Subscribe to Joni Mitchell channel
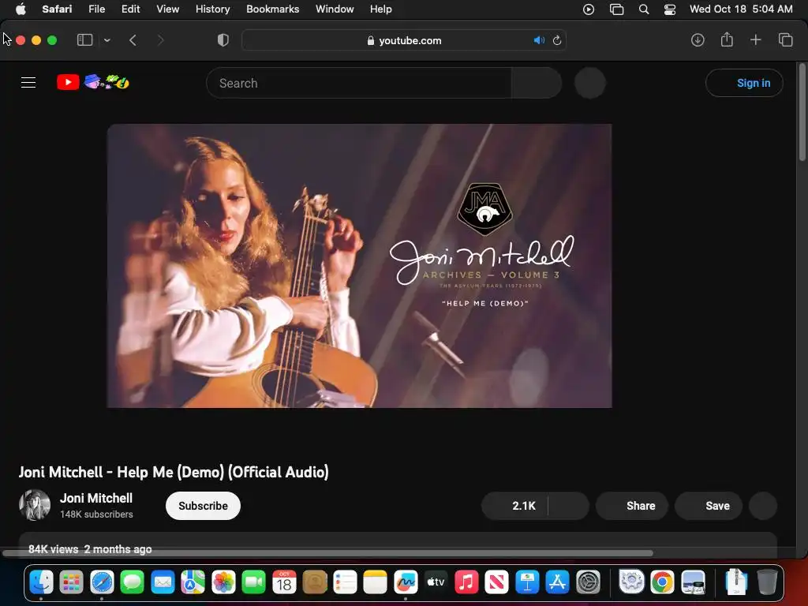The image size is (808, 606). pos(203,506)
